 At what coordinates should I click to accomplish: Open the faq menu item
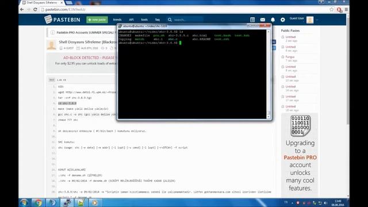click(x=157, y=20)
